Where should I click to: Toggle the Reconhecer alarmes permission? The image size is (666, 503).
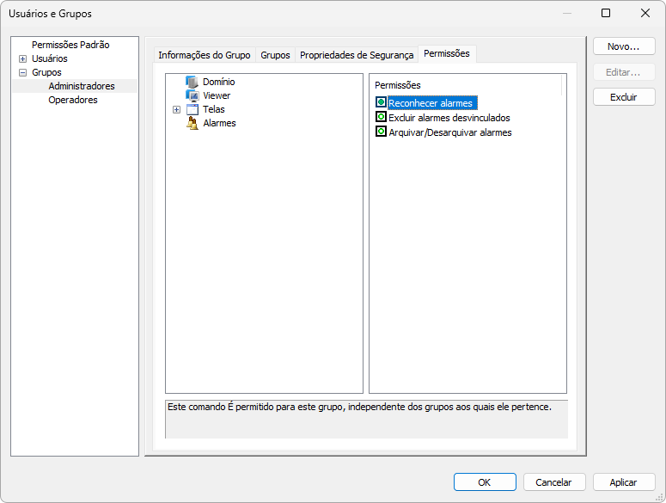pos(382,103)
